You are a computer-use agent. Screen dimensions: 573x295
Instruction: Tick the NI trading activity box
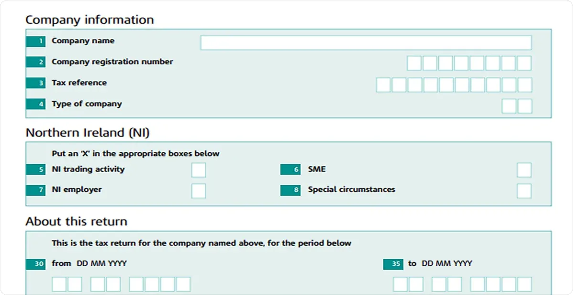pyautogui.click(x=199, y=170)
